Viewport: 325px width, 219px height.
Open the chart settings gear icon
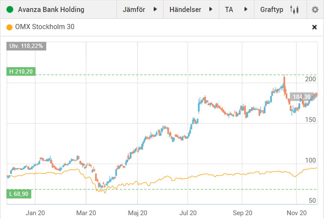[315, 9]
